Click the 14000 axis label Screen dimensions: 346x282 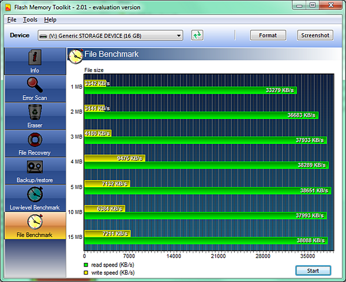click(x=174, y=256)
